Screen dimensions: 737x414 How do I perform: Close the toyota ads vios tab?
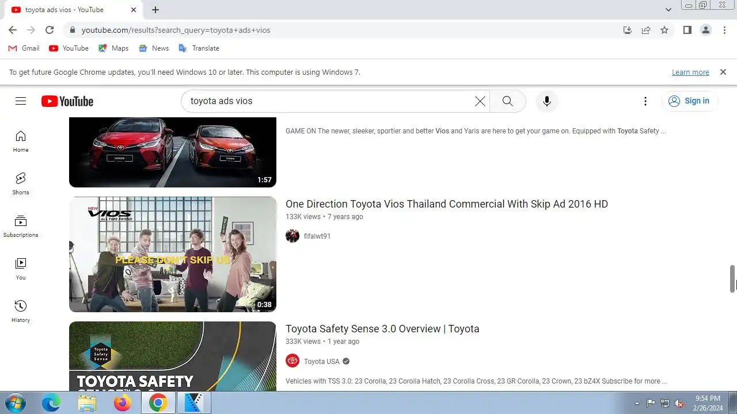(134, 10)
